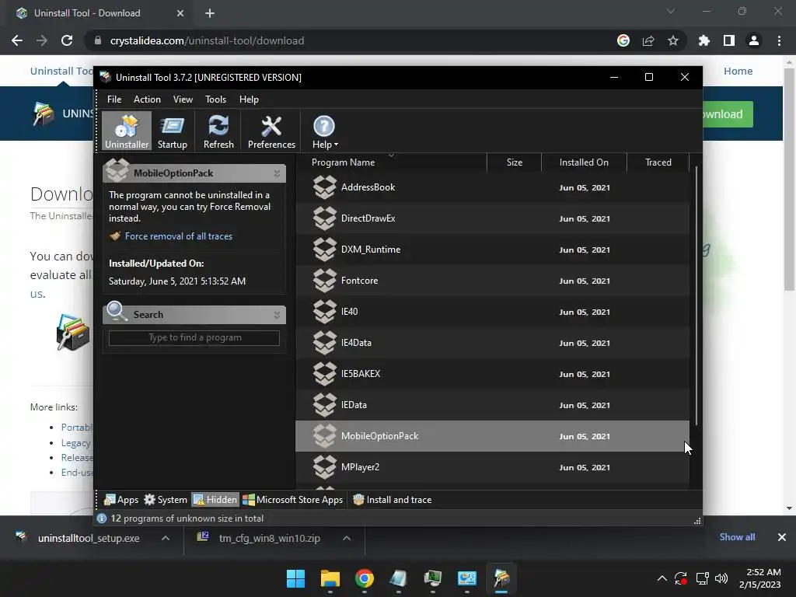Open the Action menu
Viewport: 796px width, 597px height.
pyautogui.click(x=147, y=99)
